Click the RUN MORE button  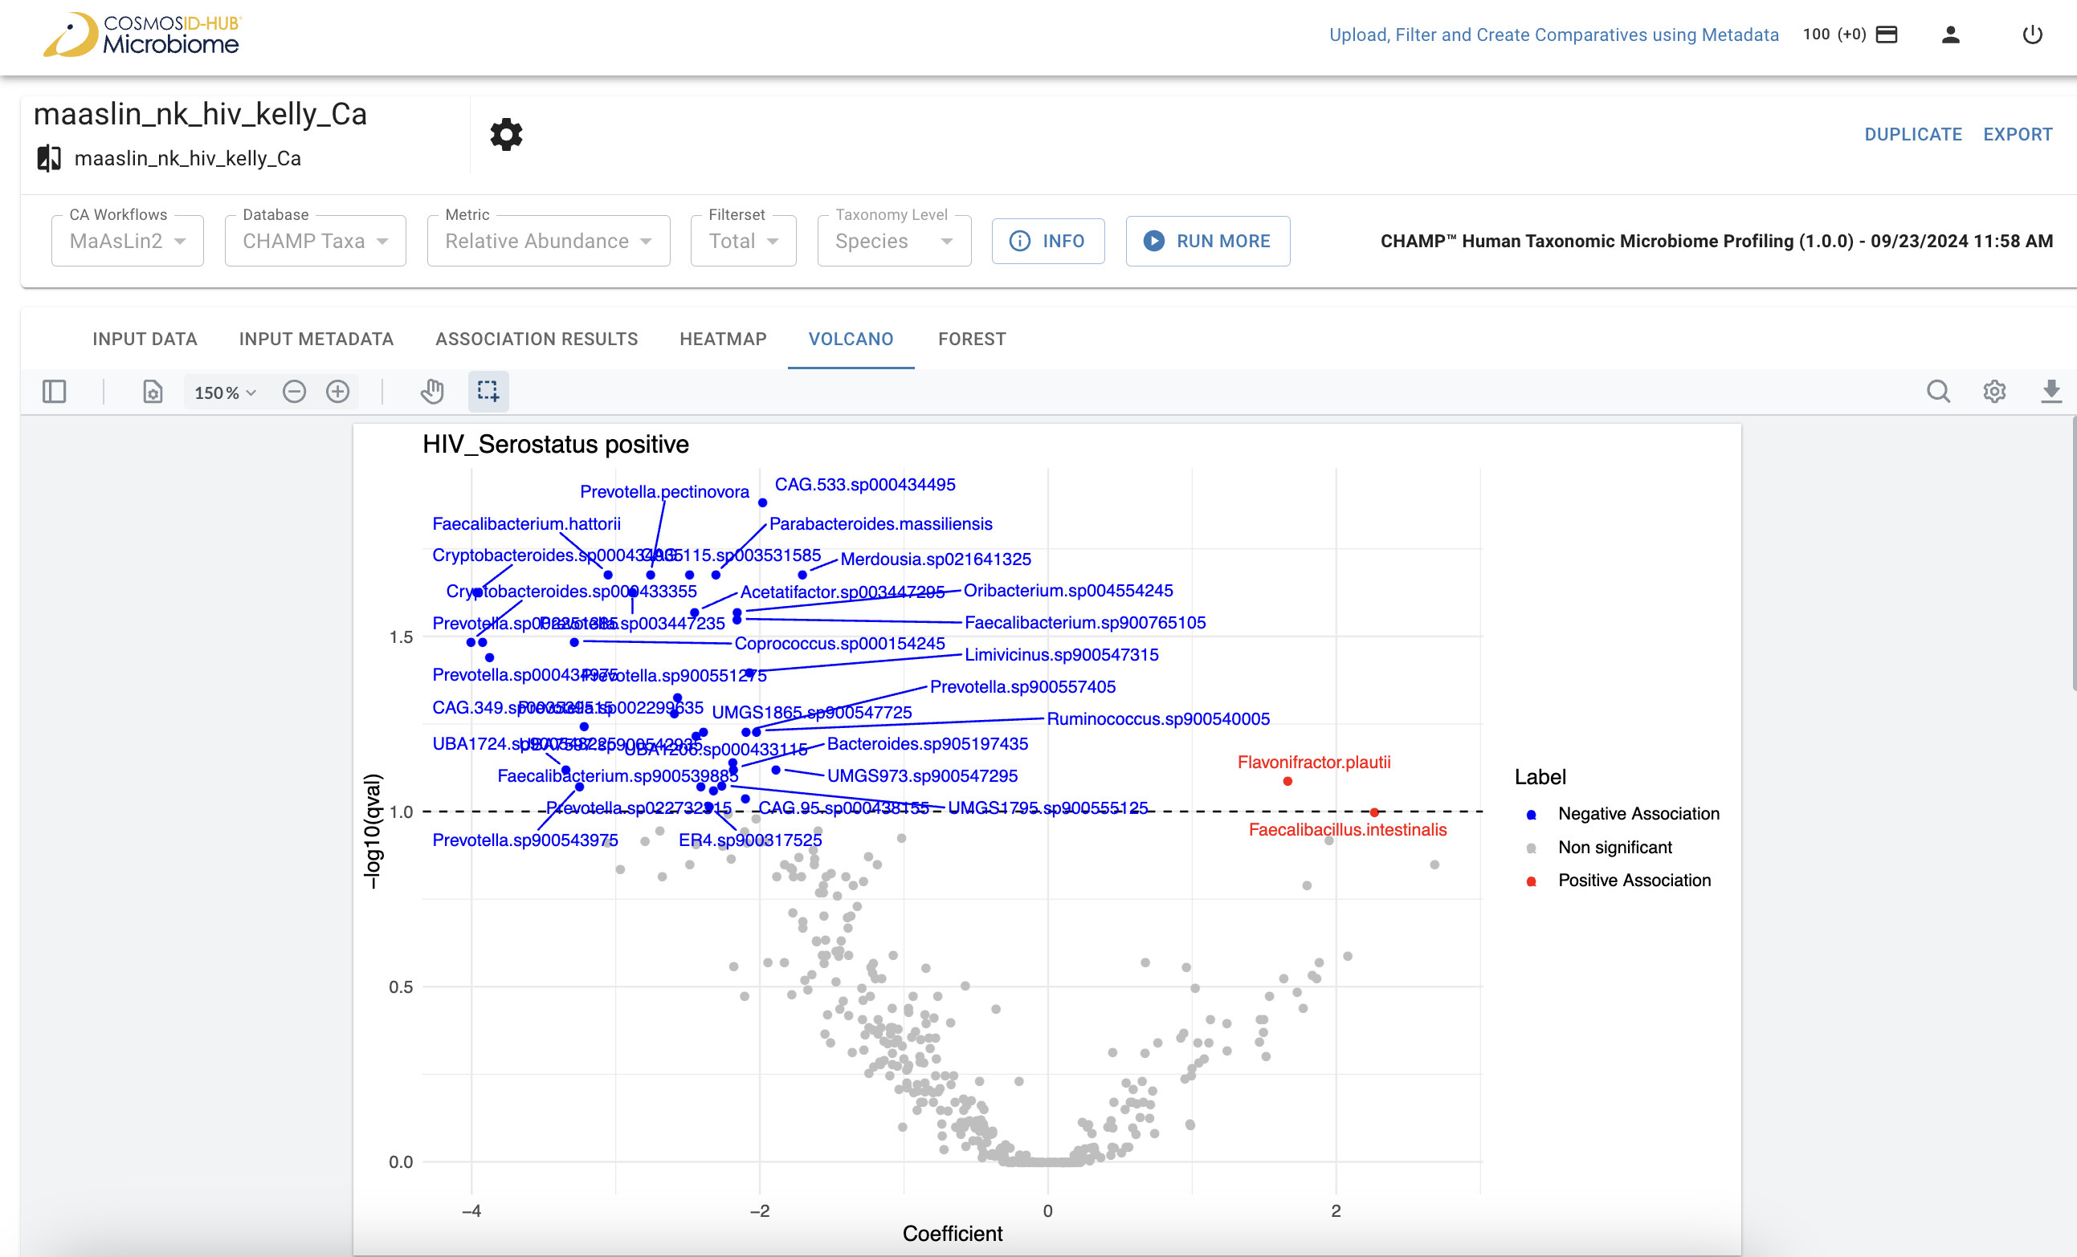[1207, 241]
